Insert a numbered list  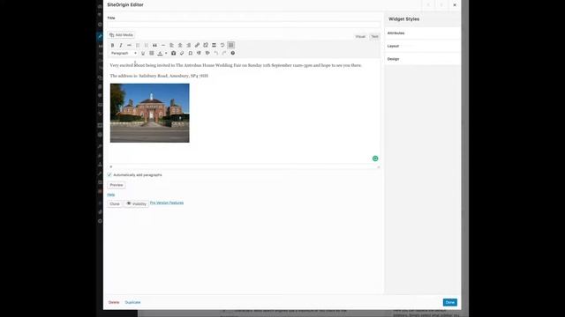click(147, 45)
